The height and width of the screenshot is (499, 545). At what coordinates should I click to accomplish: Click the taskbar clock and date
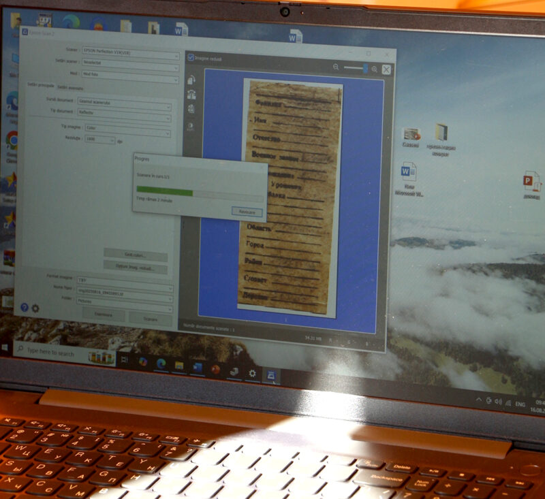pos(538,406)
